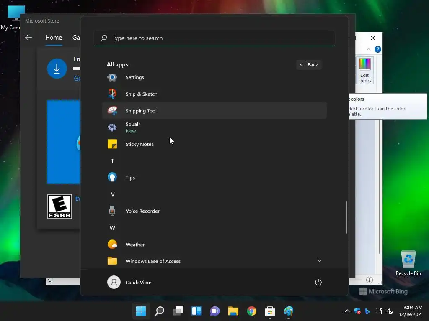The image size is (429, 321).
Task: Click the All apps list scrollbar
Action: coord(346,217)
